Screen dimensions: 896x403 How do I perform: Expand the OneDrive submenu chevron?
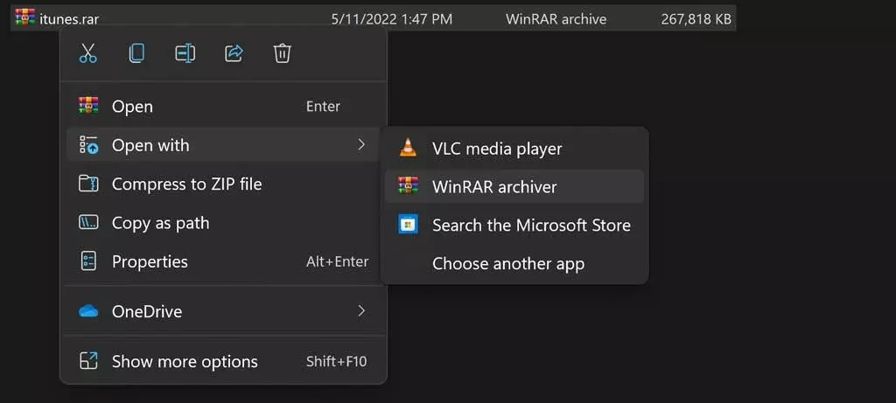tap(361, 311)
